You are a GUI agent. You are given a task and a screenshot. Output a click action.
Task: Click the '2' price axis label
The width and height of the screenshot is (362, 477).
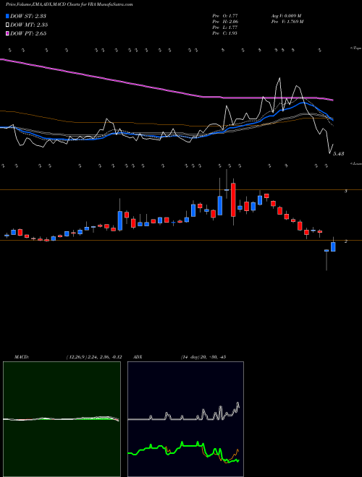345,241
